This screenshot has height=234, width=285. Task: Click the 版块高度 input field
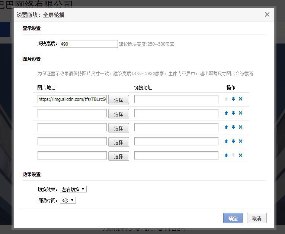point(89,44)
